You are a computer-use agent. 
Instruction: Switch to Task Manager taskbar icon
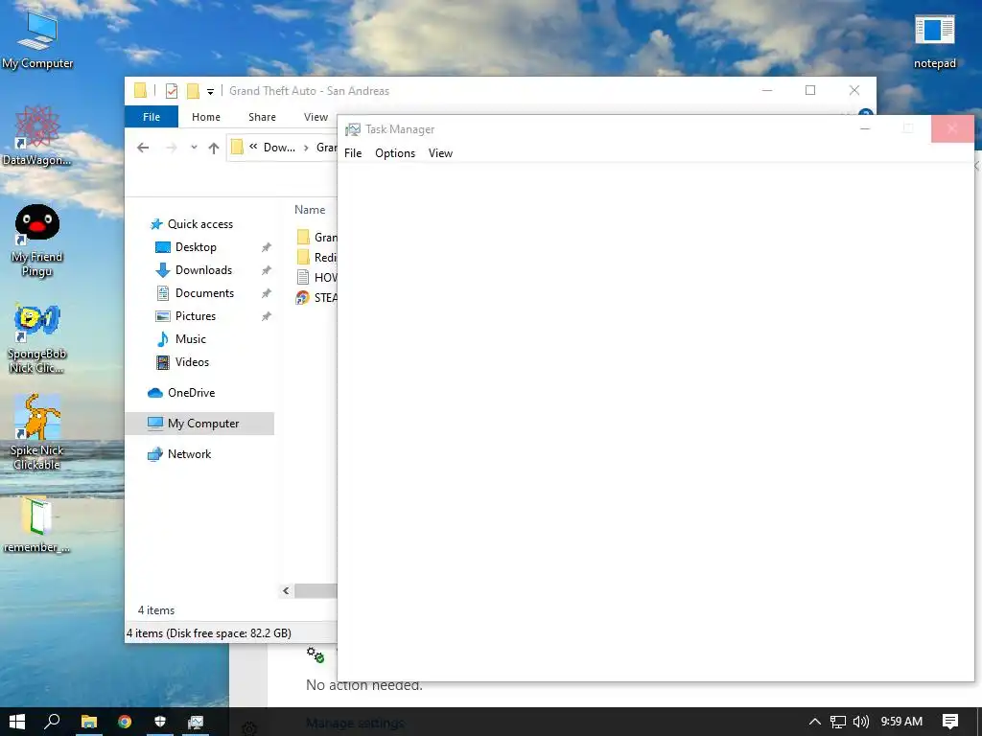[x=196, y=722]
